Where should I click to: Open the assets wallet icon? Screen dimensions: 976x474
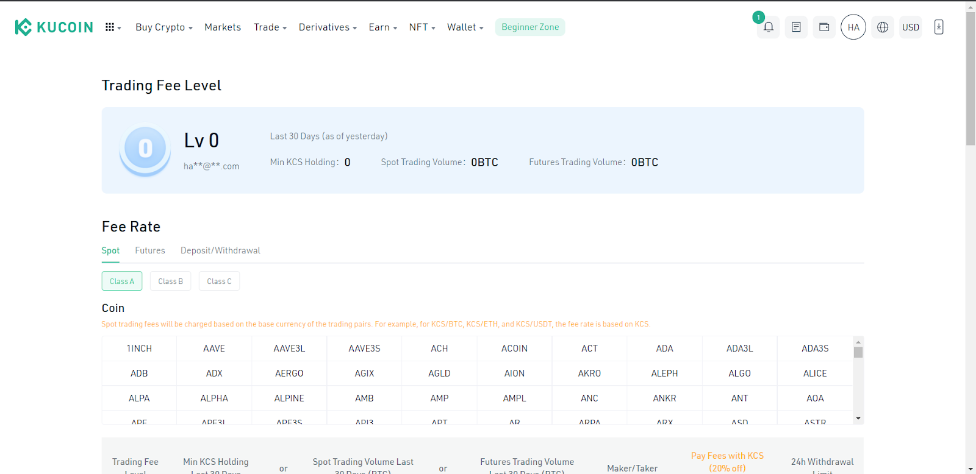[824, 27]
